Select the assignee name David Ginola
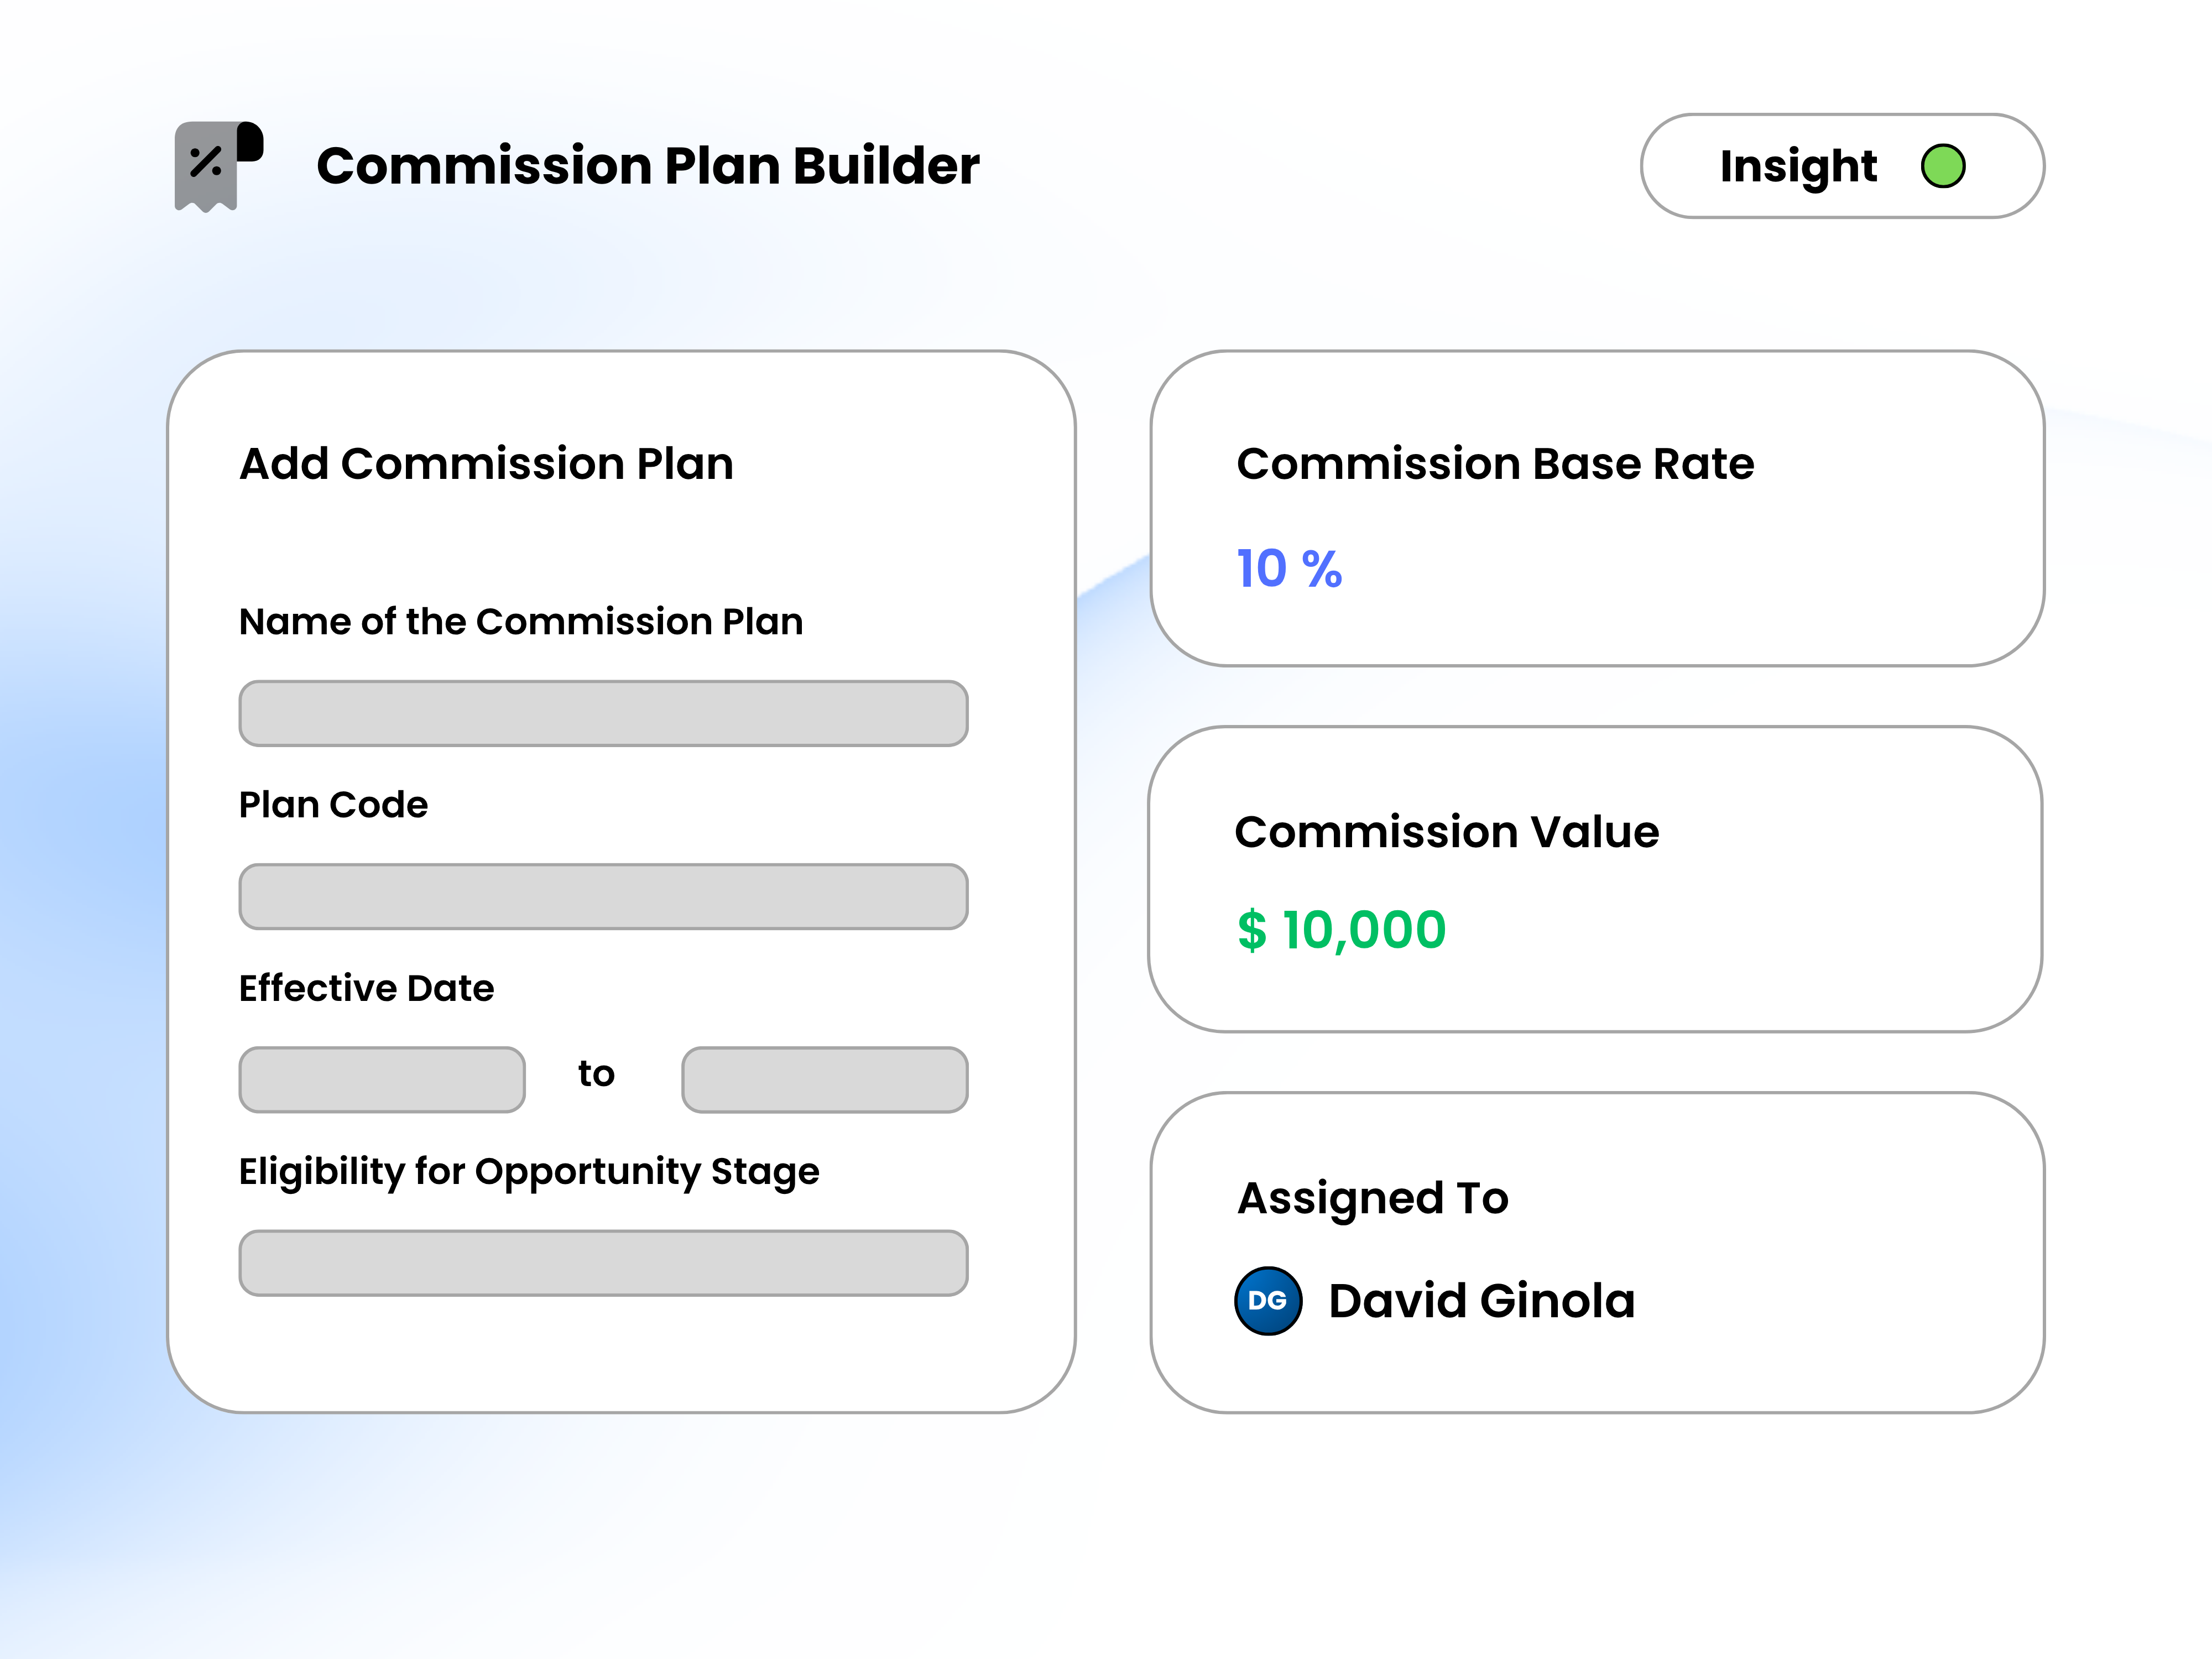 click(1481, 1301)
